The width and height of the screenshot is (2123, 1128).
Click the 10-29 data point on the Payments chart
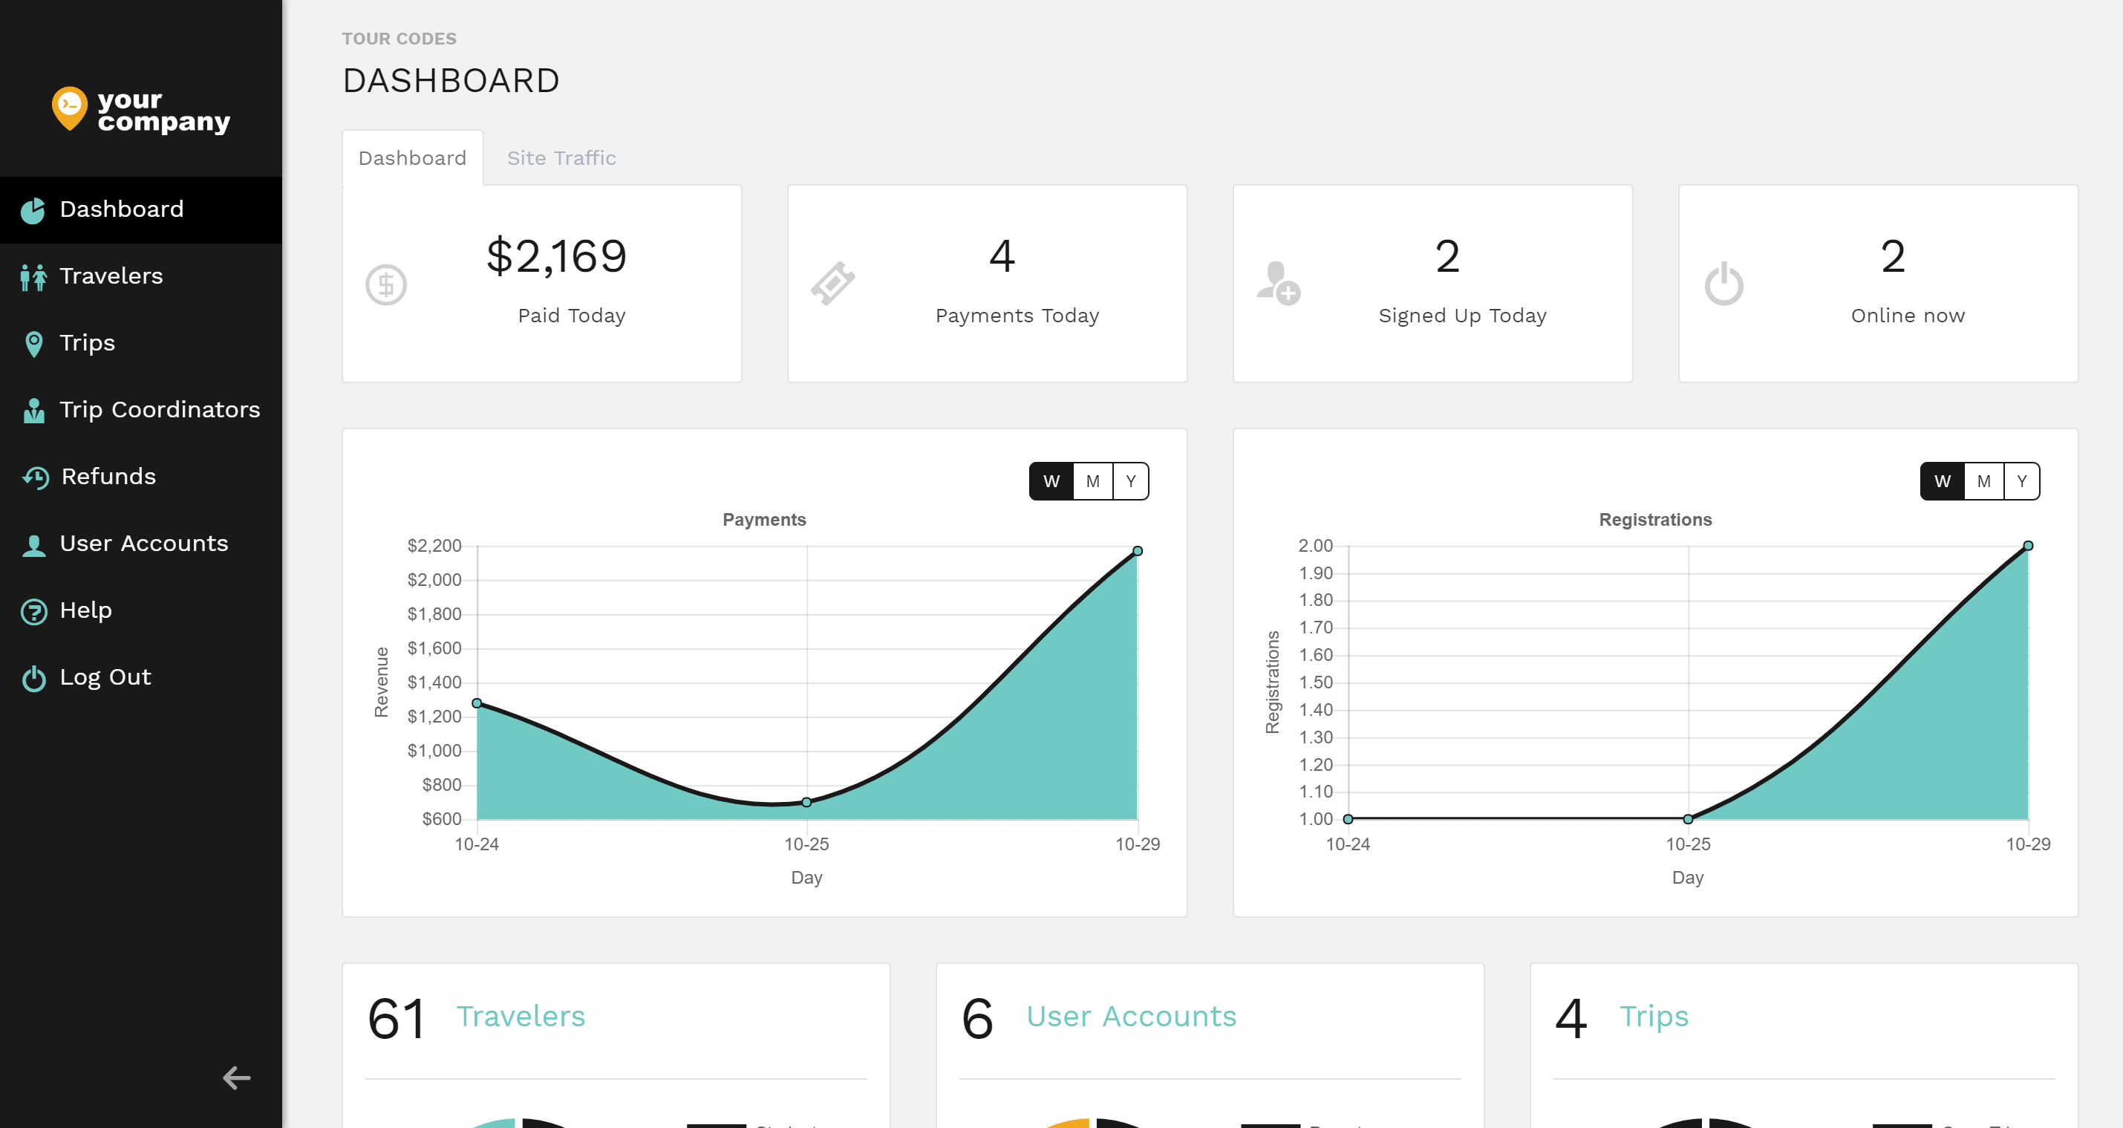pyautogui.click(x=1138, y=550)
